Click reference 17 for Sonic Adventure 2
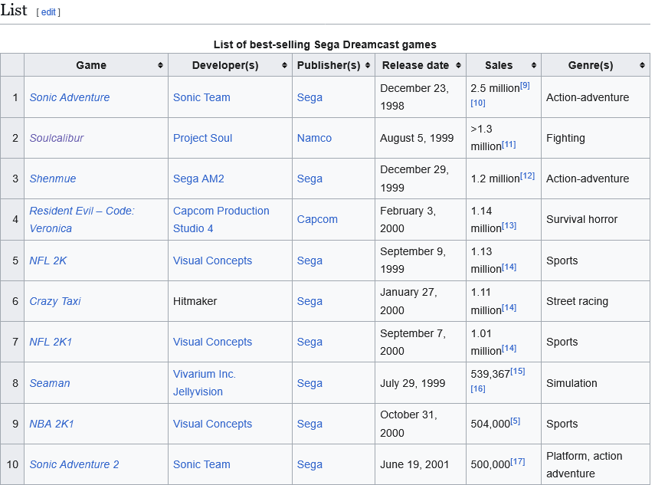 518,461
